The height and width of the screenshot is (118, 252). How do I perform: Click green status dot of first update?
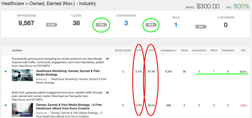(6, 72)
